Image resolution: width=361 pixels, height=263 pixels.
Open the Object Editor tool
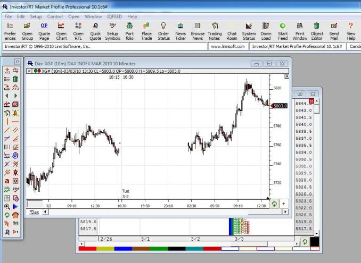[x=317, y=31]
